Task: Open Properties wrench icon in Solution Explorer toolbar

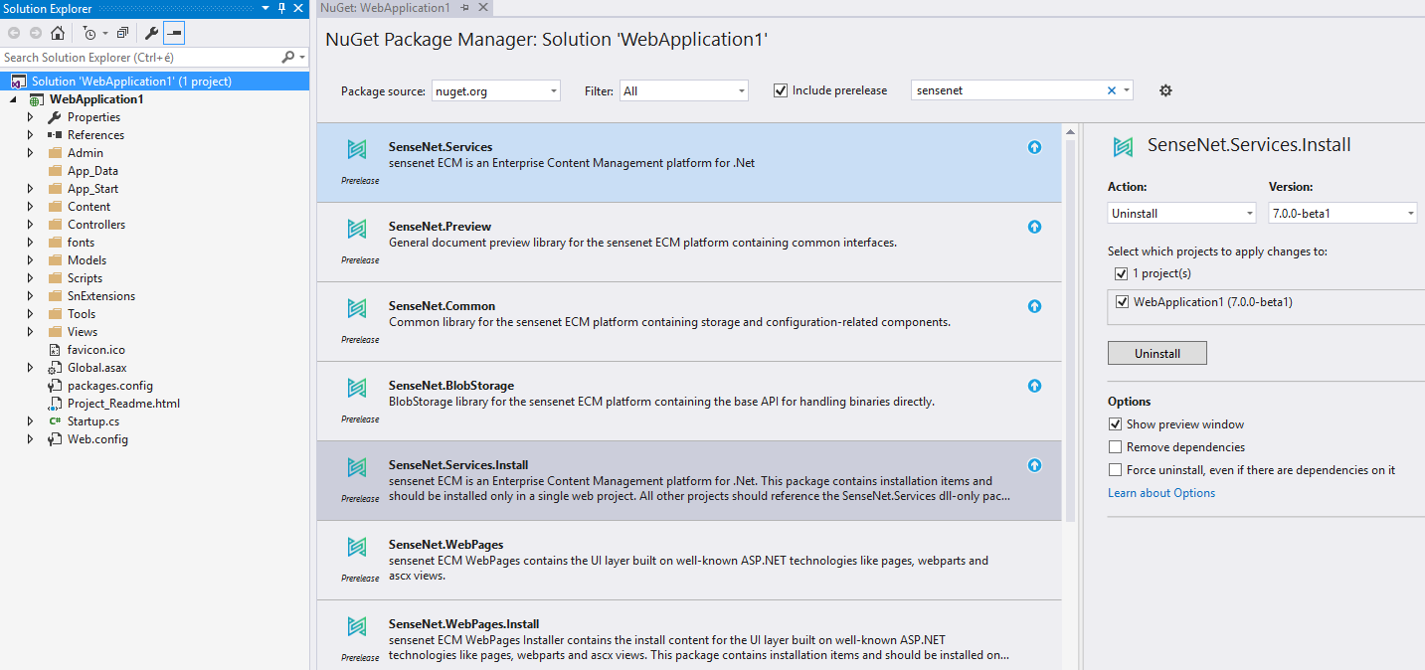Action: (x=151, y=33)
